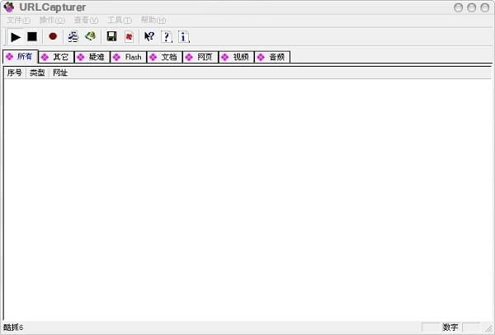Viewport: 495px width, 335px height.
Task: Close the URLCapturer window
Action: coord(484,7)
